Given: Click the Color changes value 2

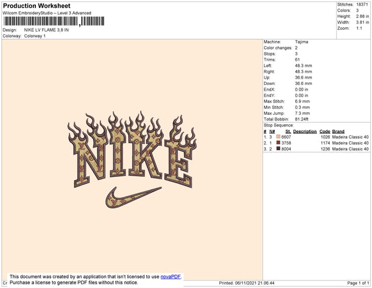Looking at the screenshot, I should click(x=296, y=48).
